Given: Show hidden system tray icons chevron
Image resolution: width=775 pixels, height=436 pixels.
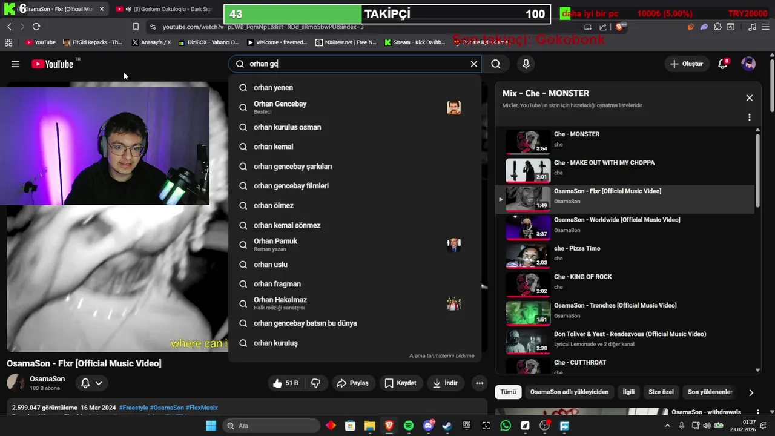Looking at the screenshot, I should click(x=667, y=426).
